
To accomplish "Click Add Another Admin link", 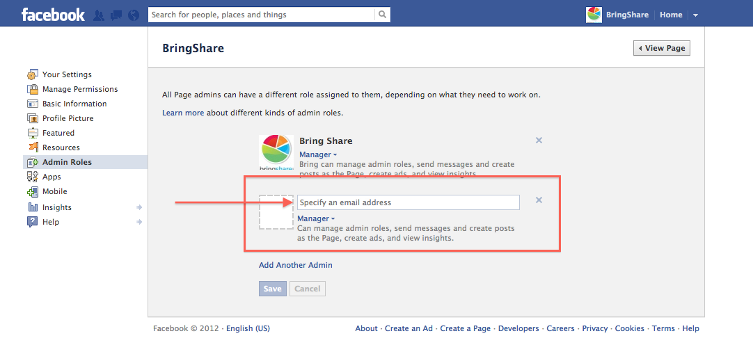I will tap(295, 265).
